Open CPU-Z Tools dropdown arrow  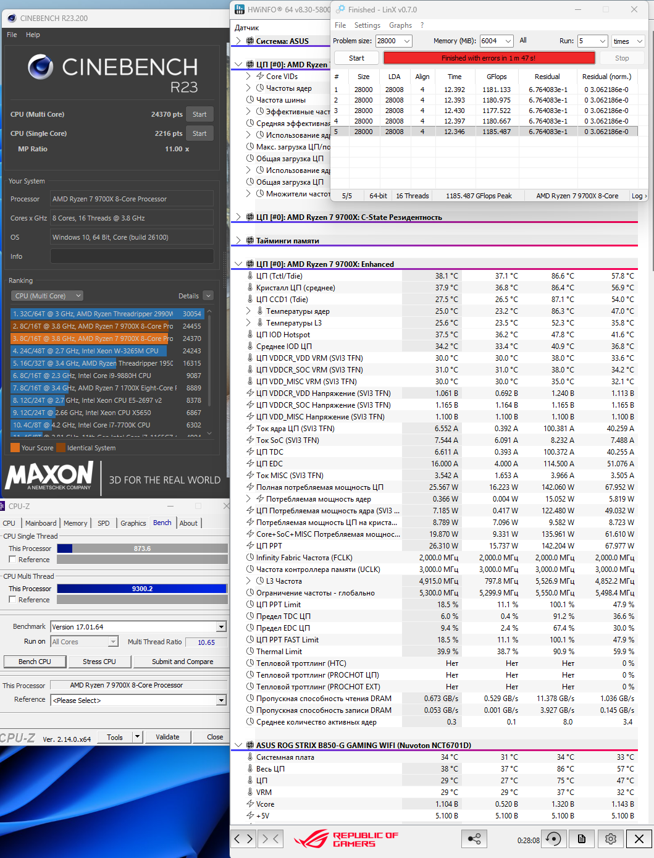137,737
